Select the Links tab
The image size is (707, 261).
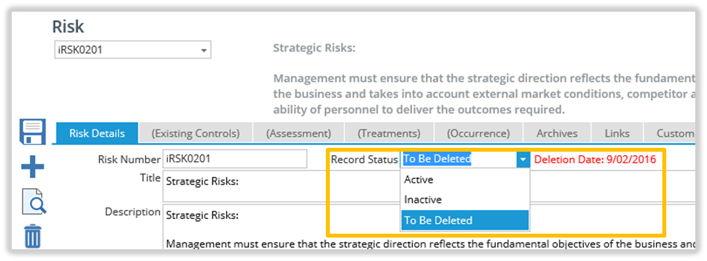coord(618,134)
